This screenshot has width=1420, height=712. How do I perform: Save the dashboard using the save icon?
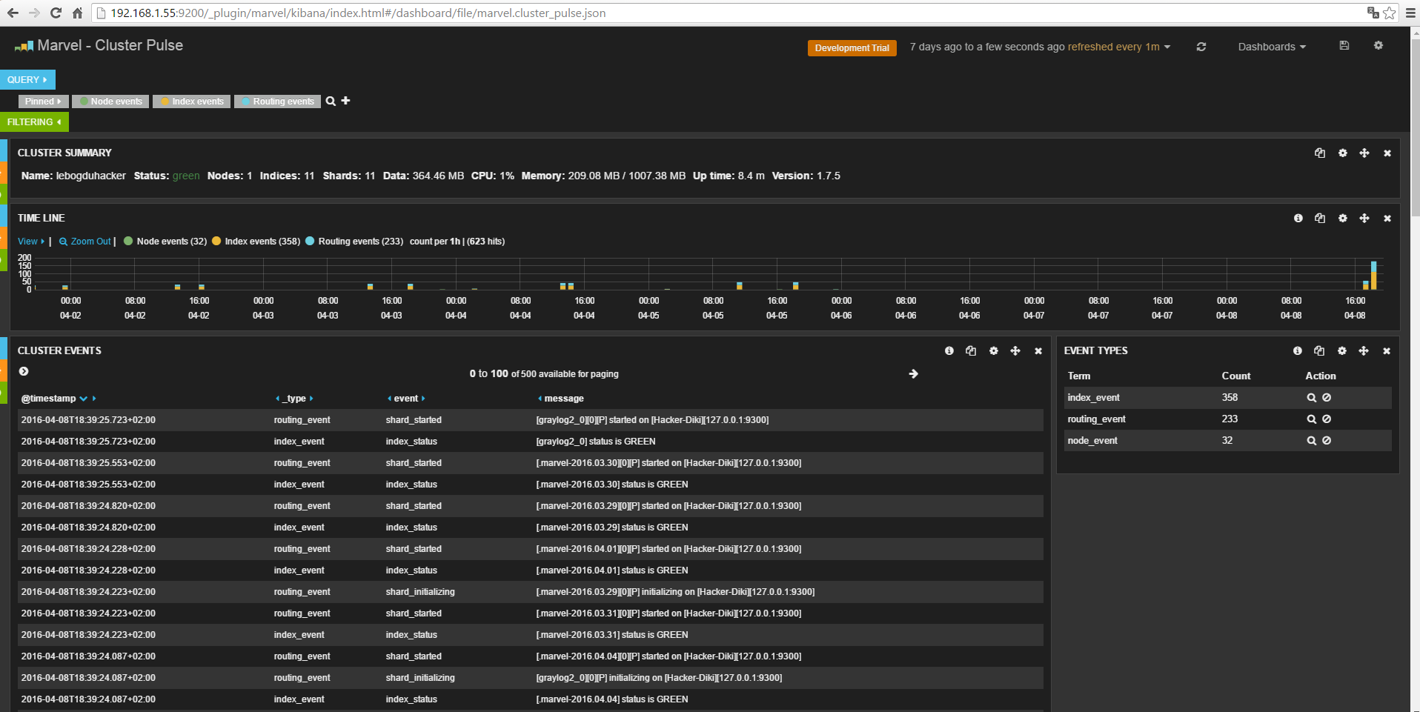click(1344, 45)
